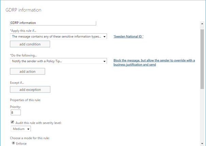
Task: Open the Medium severity level dropdown
Action: tap(21, 129)
